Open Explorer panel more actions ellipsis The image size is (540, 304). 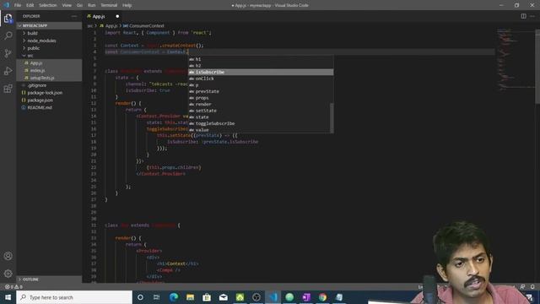74,16
